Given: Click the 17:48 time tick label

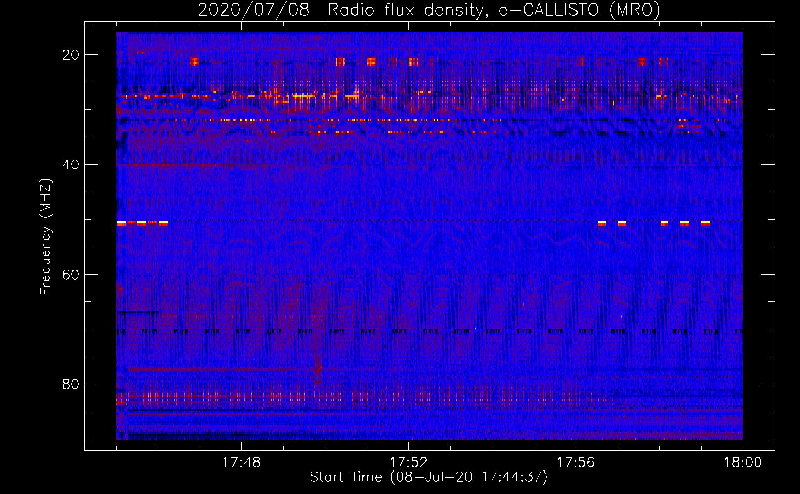Looking at the screenshot, I should (241, 462).
